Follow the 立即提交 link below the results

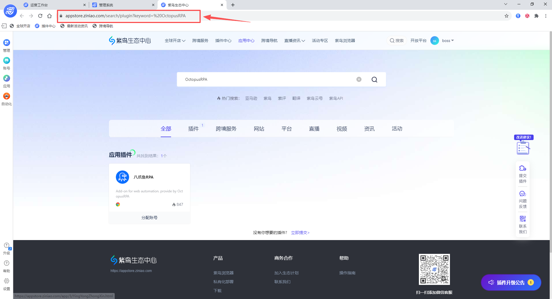[300, 233]
